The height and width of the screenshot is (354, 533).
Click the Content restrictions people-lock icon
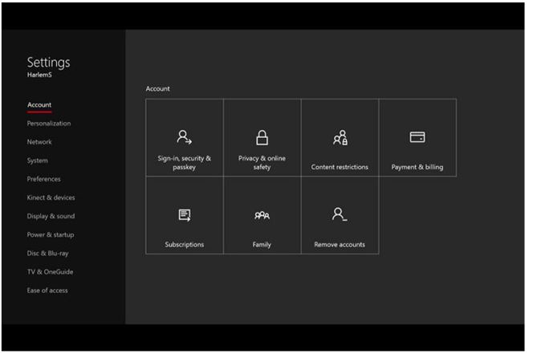[x=340, y=138]
